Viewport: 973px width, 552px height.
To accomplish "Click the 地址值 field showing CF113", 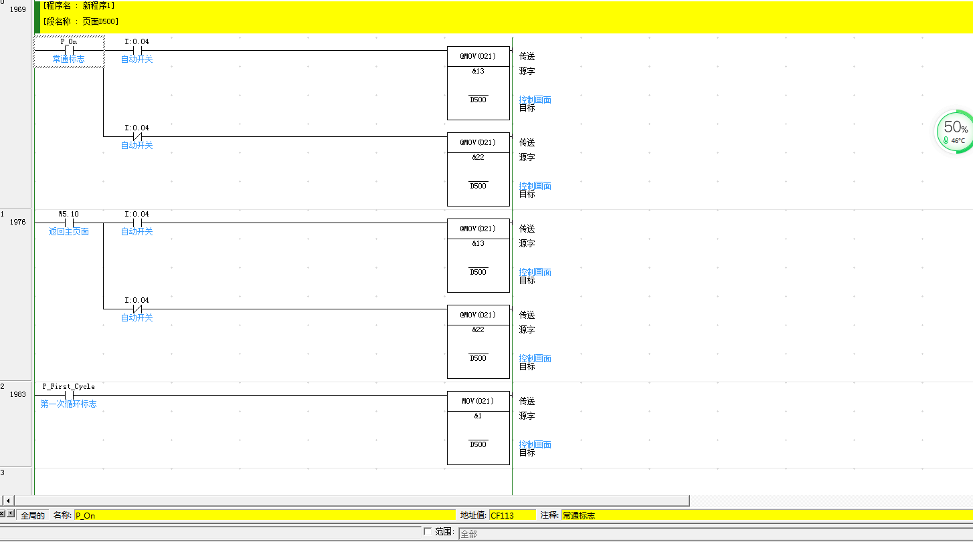I will point(512,515).
